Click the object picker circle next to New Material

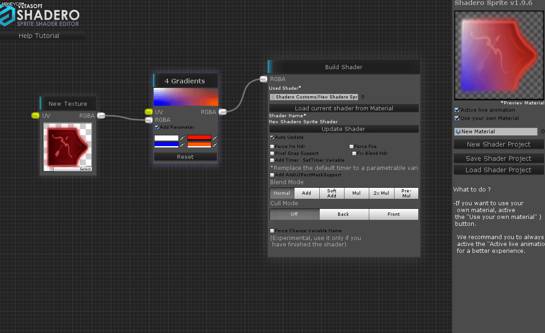tap(543, 131)
